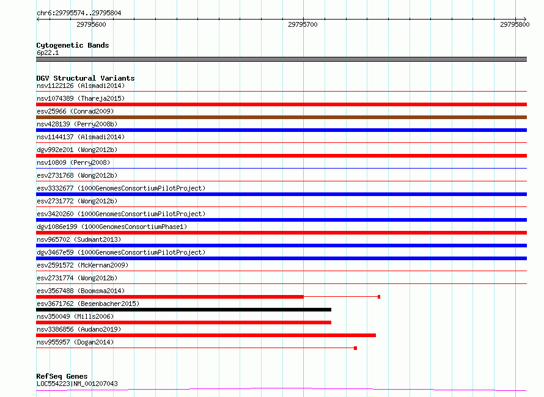Select the nsv10809 (Perry2008) label
Viewport: 544px width, 397px height.
73,162
